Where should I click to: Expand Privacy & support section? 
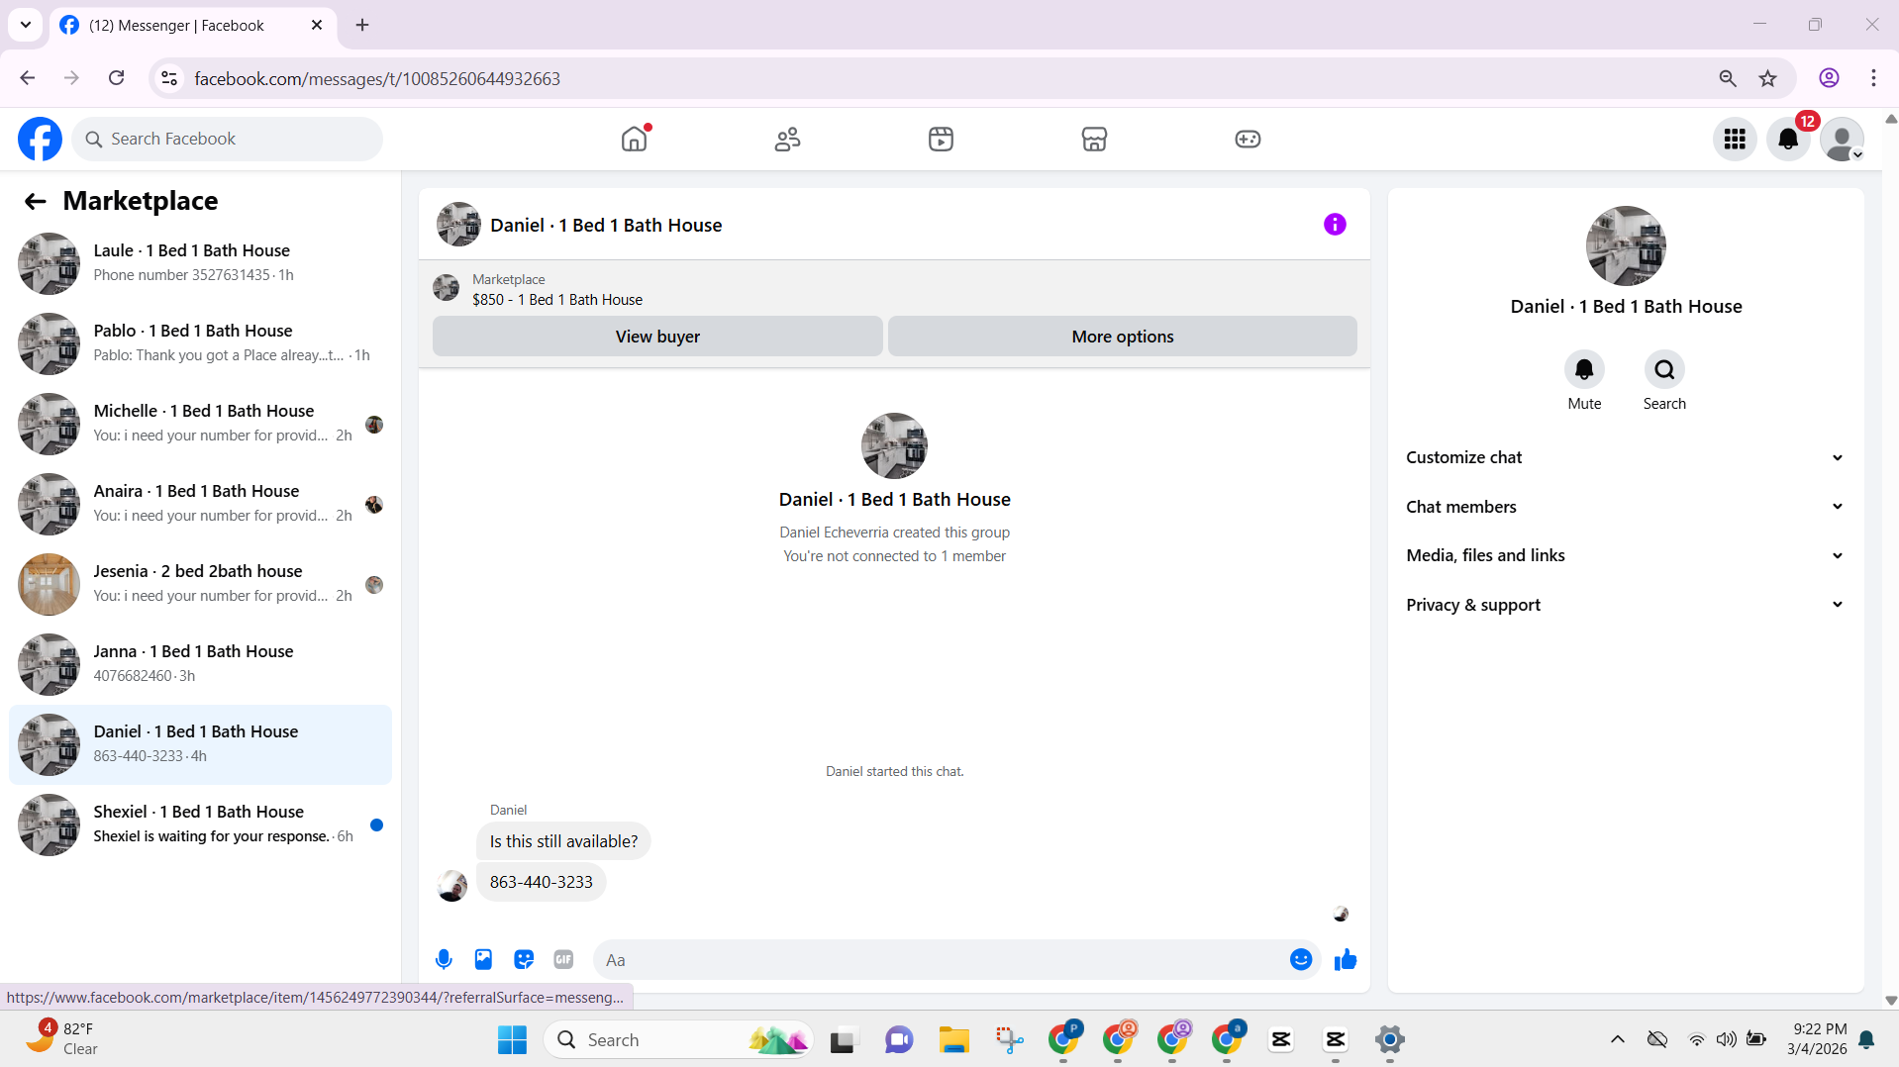coord(1625,605)
